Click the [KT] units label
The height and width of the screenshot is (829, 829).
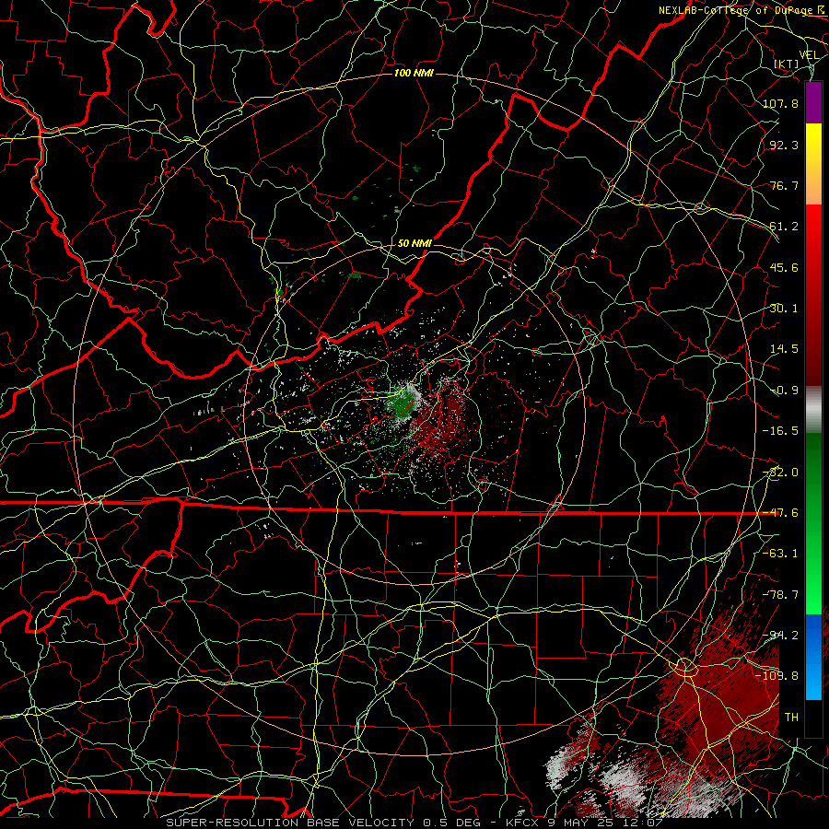click(787, 64)
